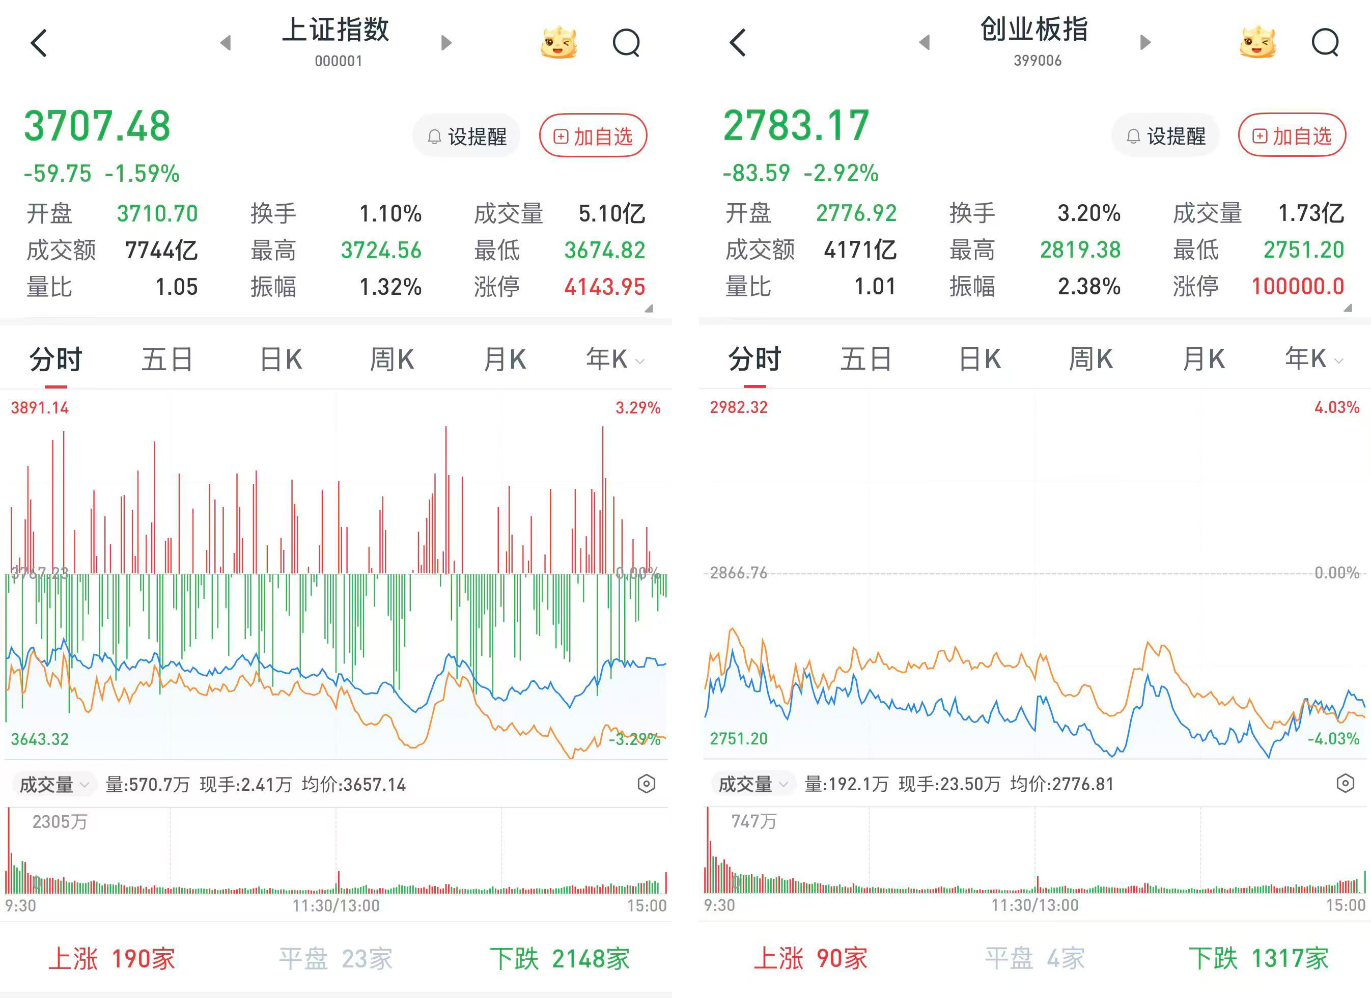Tap 平盘 23家 under 上证指数
This screenshot has width=1371, height=998.
coord(335,959)
